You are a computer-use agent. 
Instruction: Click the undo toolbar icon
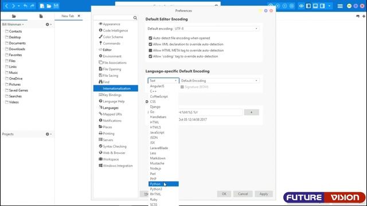(25, 6)
